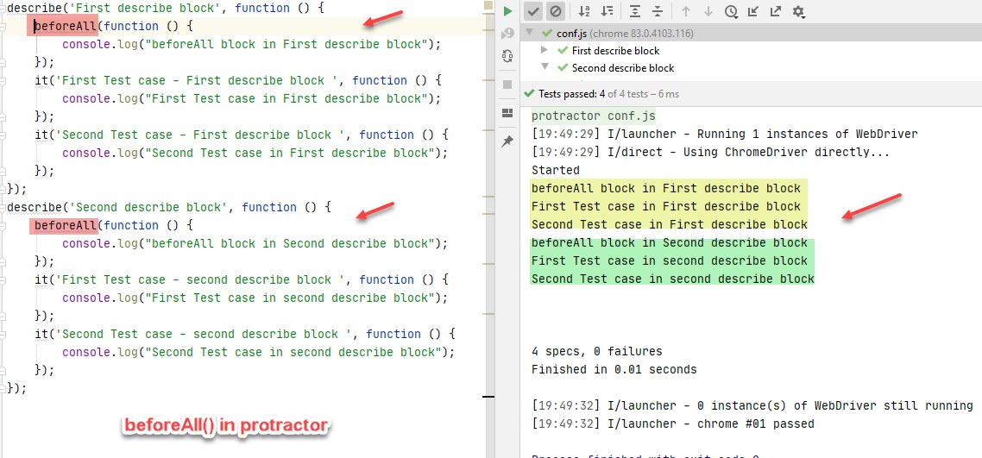
Task: Click it('First Test case - First describe block' line
Action: click(238, 81)
